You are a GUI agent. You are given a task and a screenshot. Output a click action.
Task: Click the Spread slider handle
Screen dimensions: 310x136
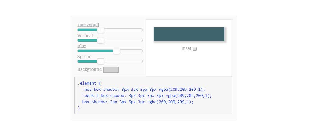(101, 61)
